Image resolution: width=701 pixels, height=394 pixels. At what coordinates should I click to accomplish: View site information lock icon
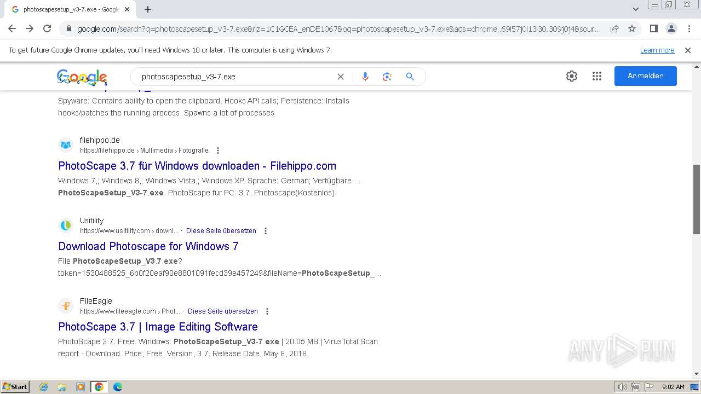(x=69, y=29)
